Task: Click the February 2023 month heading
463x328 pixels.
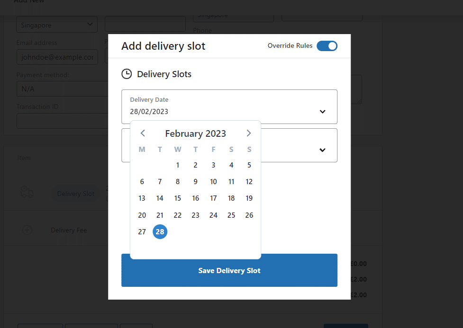Action: [x=195, y=133]
